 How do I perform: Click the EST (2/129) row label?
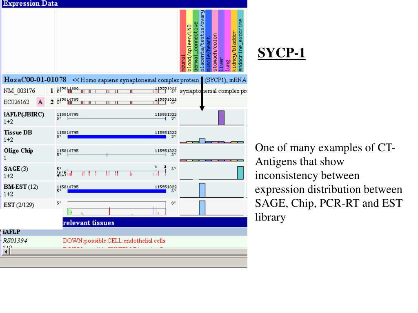[19, 205]
